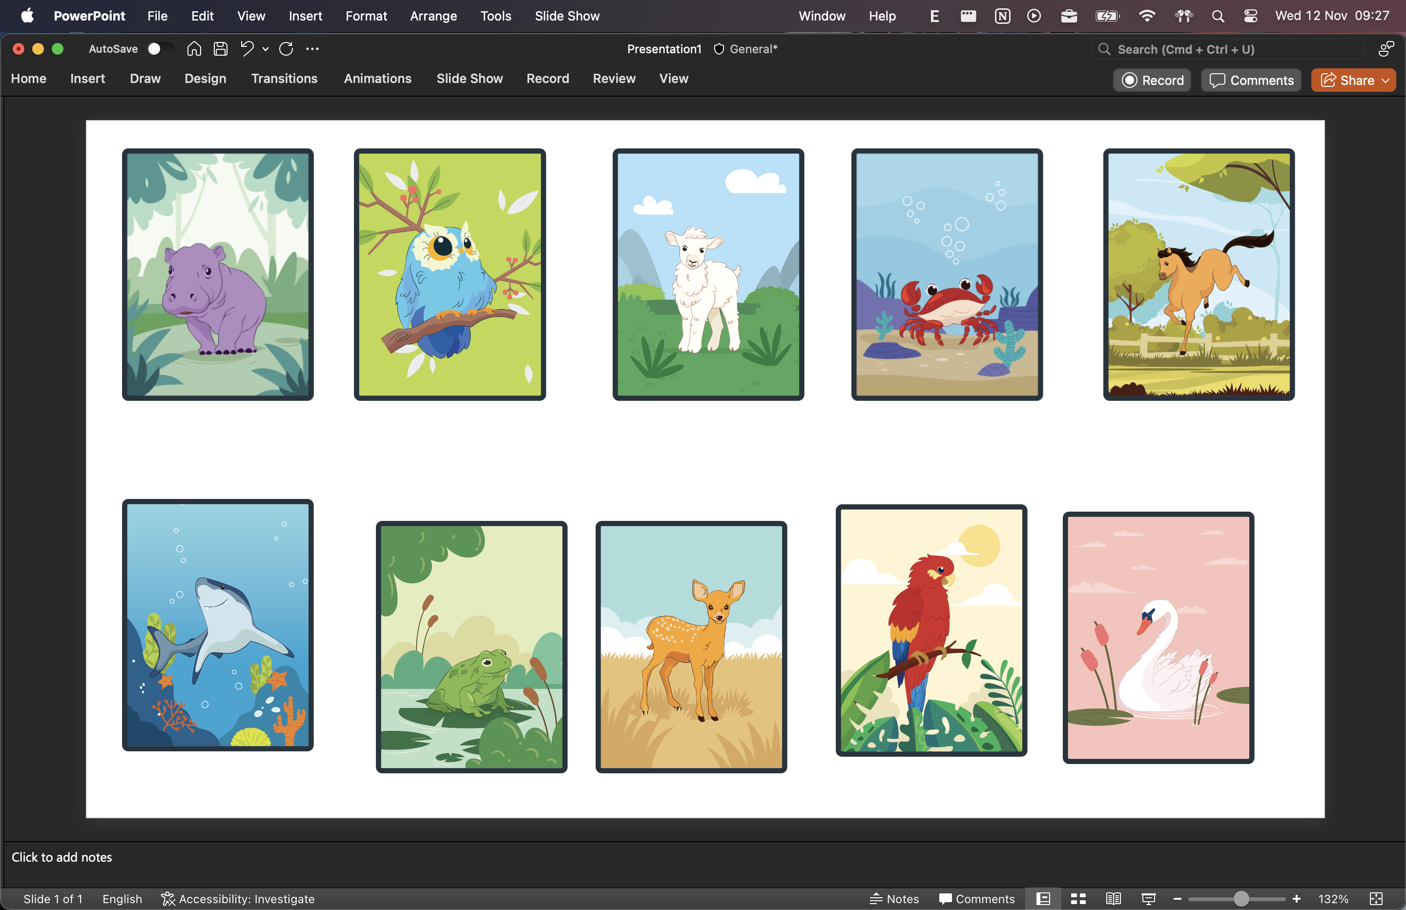Screen dimensions: 1406x910
Task: Open the Review ribbon tab
Action: [614, 79]
